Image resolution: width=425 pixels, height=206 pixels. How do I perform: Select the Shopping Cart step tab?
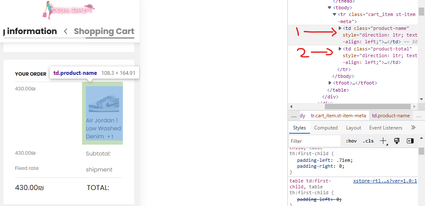pos(104,32)
